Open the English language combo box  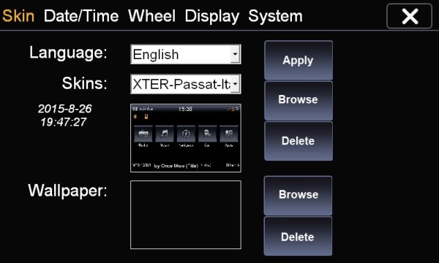(x=186, y=54)
